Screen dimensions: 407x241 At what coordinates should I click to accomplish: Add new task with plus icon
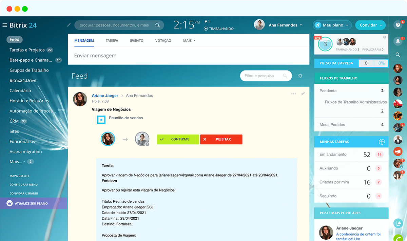pos(382,142)
